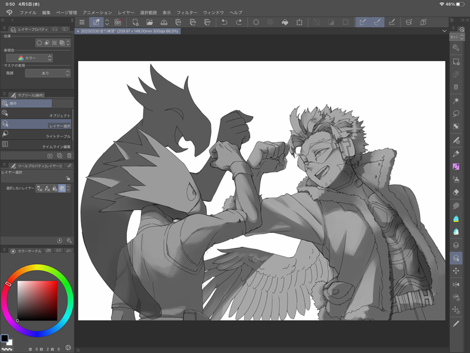This screenshot has height=353, width=470.
Task: Click the undo arrow in the command bar
Action: point(224,22)
